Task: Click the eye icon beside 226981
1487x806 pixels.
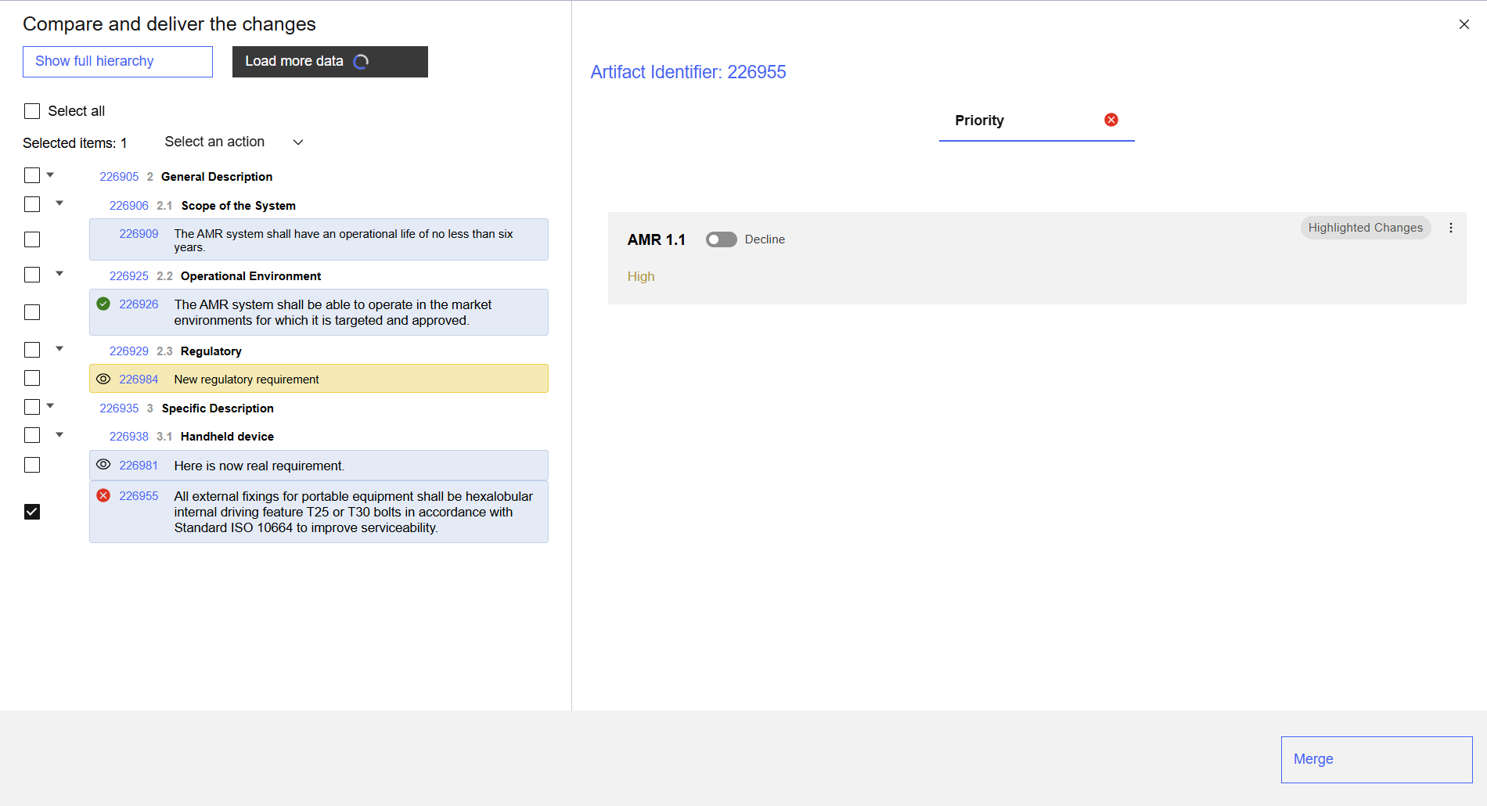Action: (103, 465)
